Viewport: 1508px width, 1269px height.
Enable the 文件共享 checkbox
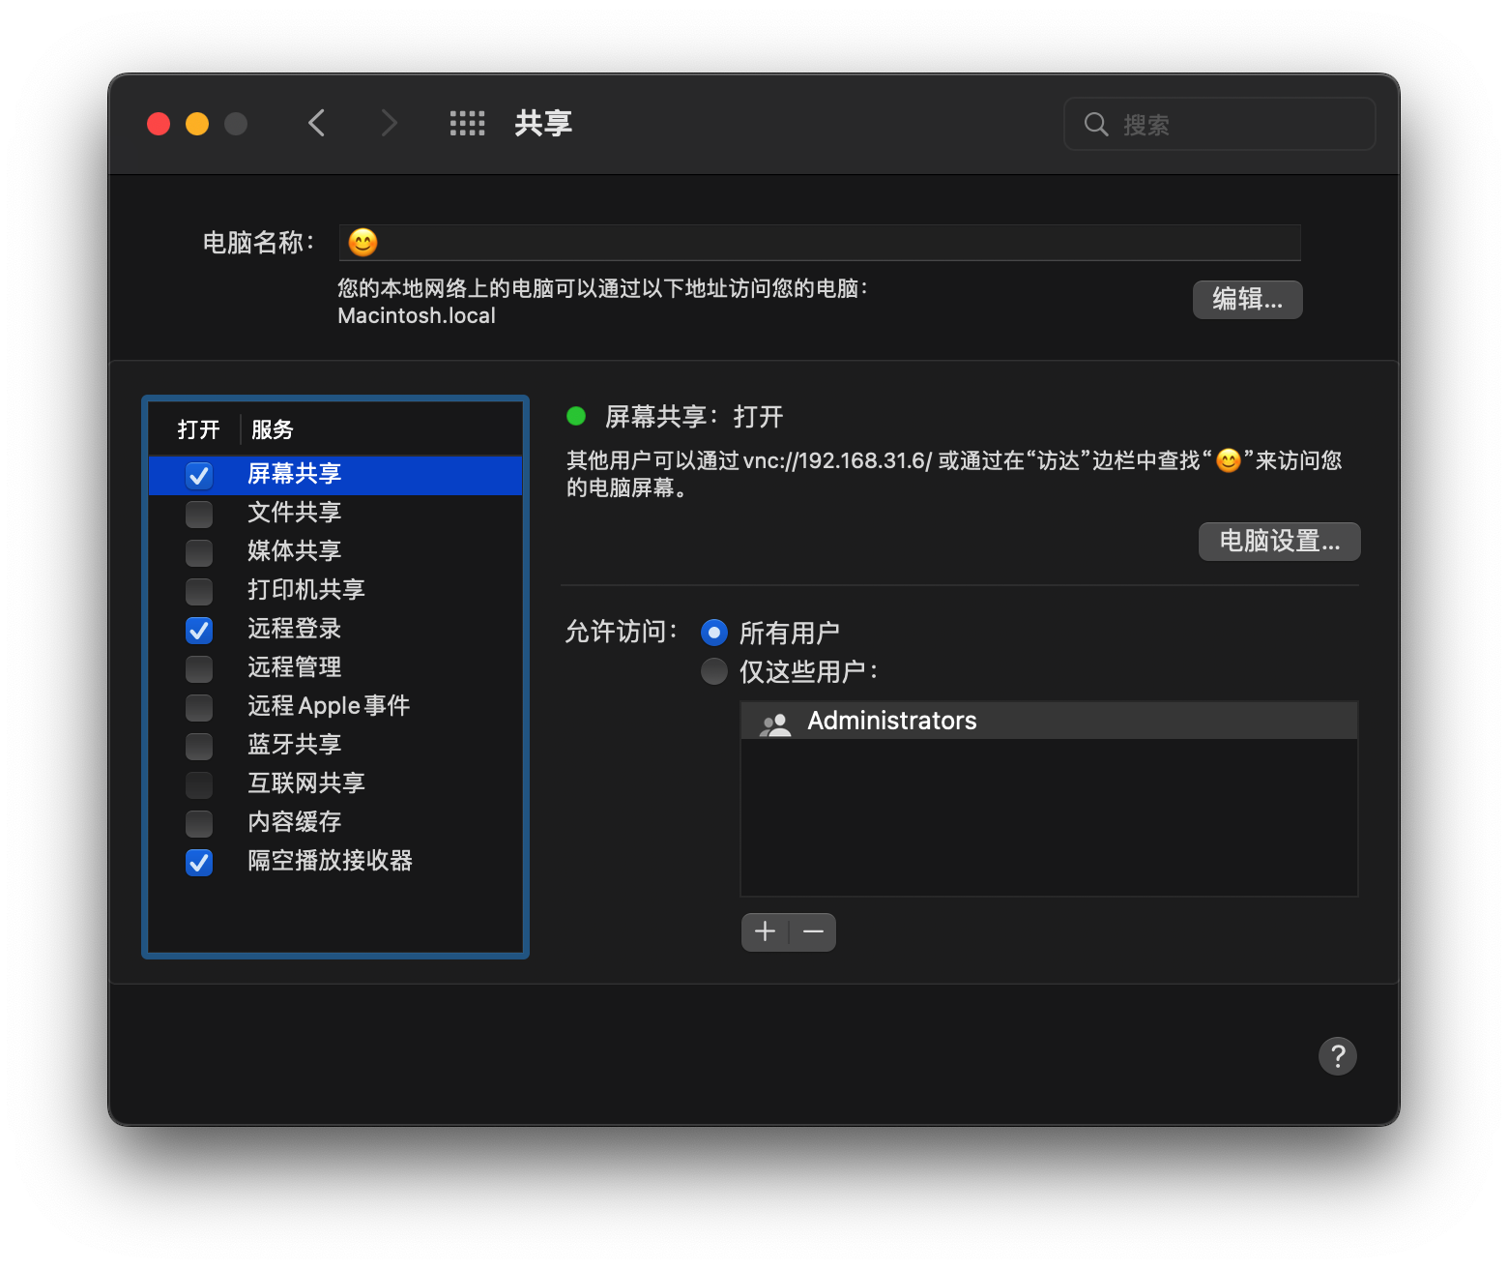[199, 514]
